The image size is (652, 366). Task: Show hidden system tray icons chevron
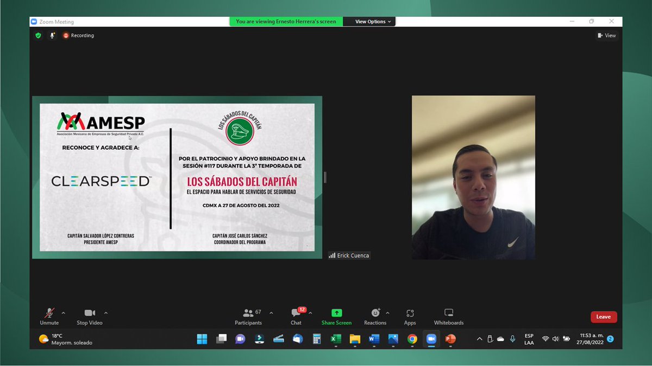pos(479,339)
